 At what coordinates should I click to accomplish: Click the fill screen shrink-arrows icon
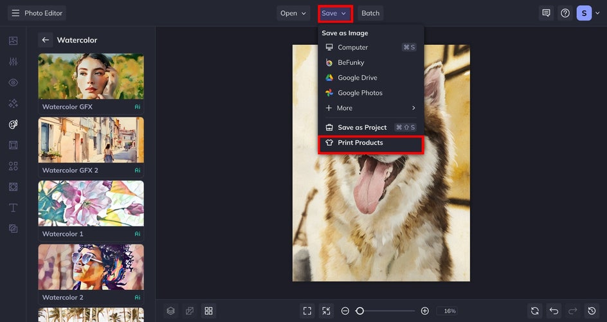coord(327,311)
